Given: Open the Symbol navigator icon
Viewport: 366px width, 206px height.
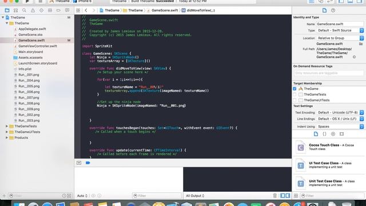Looking at the screenshot, I should (x=15, y=10).
